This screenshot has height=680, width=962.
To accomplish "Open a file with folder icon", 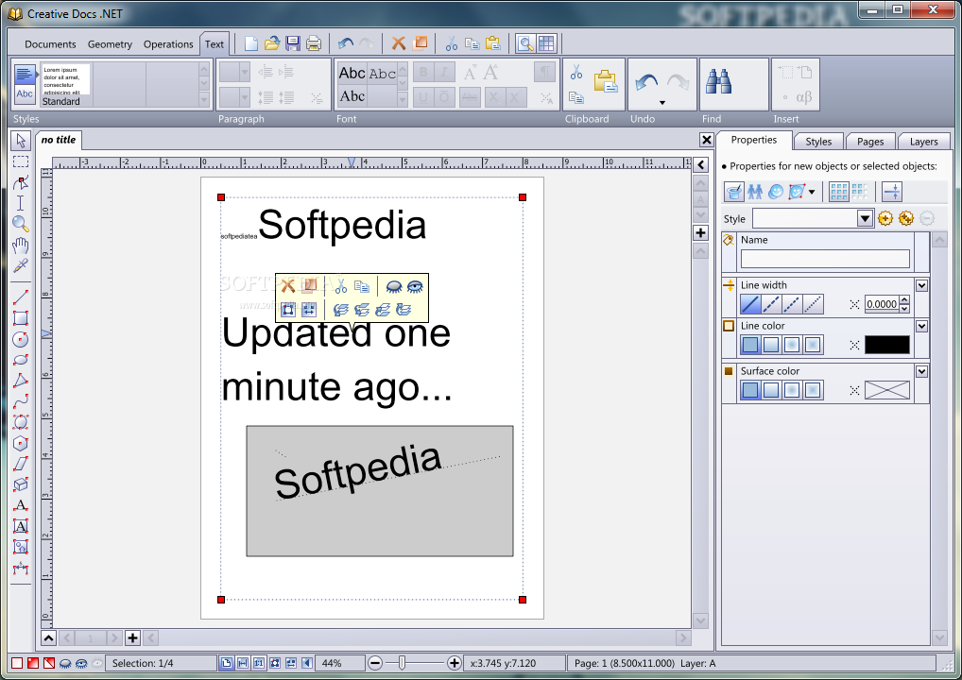I will tap(272, 43).
